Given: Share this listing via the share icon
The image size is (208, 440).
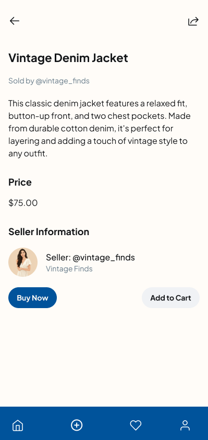Looking at the screenshot, I should pos(193,21).
